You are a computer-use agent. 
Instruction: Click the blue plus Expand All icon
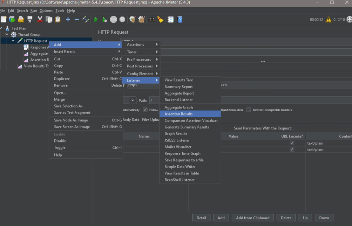point(68,20)
